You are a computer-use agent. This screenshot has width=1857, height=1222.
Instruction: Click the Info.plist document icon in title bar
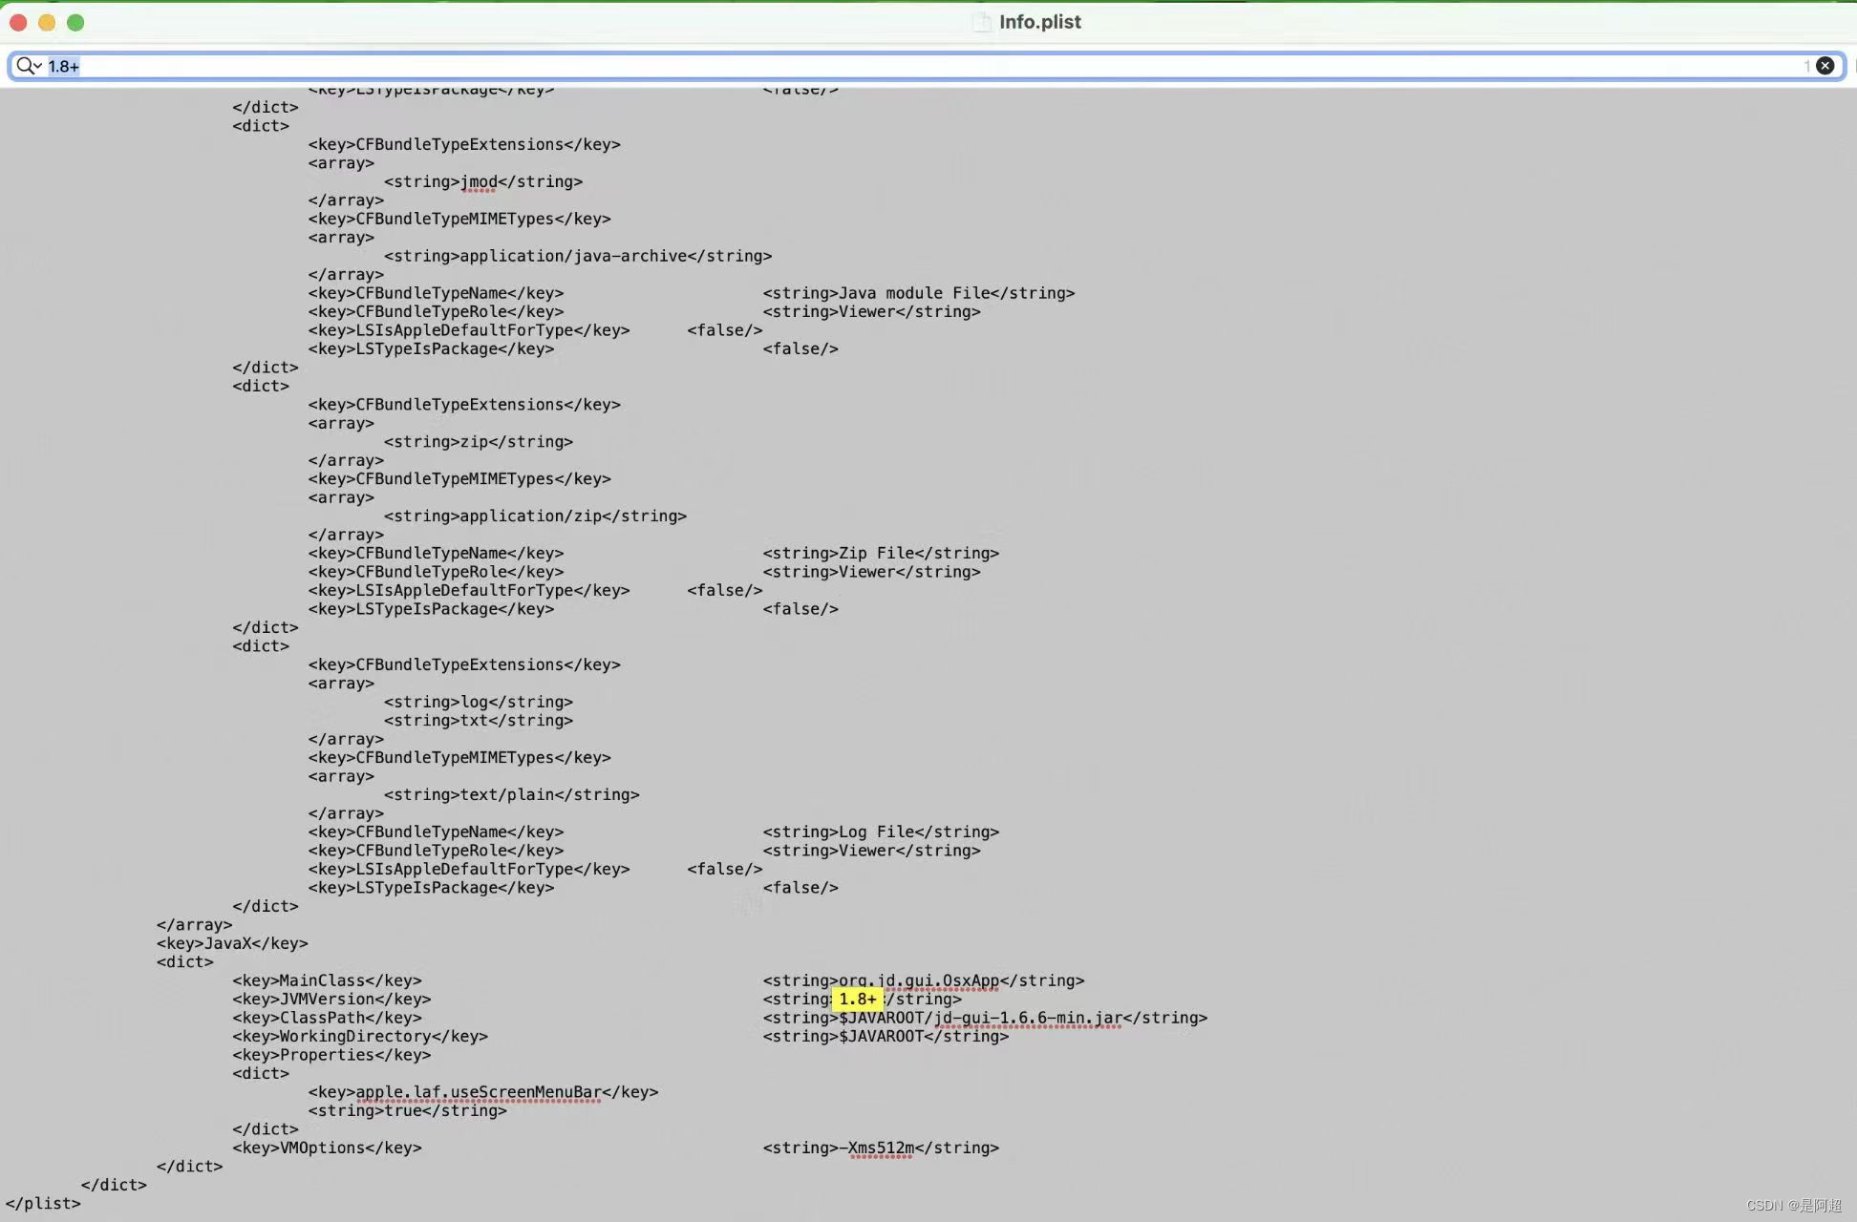[x=981, y=22]
